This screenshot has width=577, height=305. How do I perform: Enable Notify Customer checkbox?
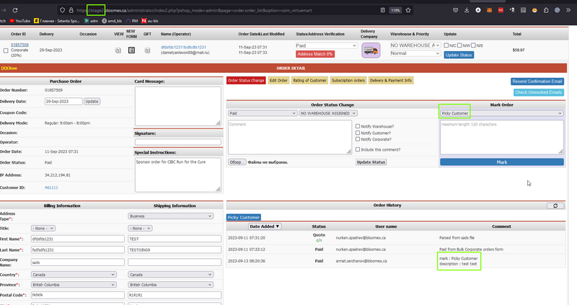(357, 133)
